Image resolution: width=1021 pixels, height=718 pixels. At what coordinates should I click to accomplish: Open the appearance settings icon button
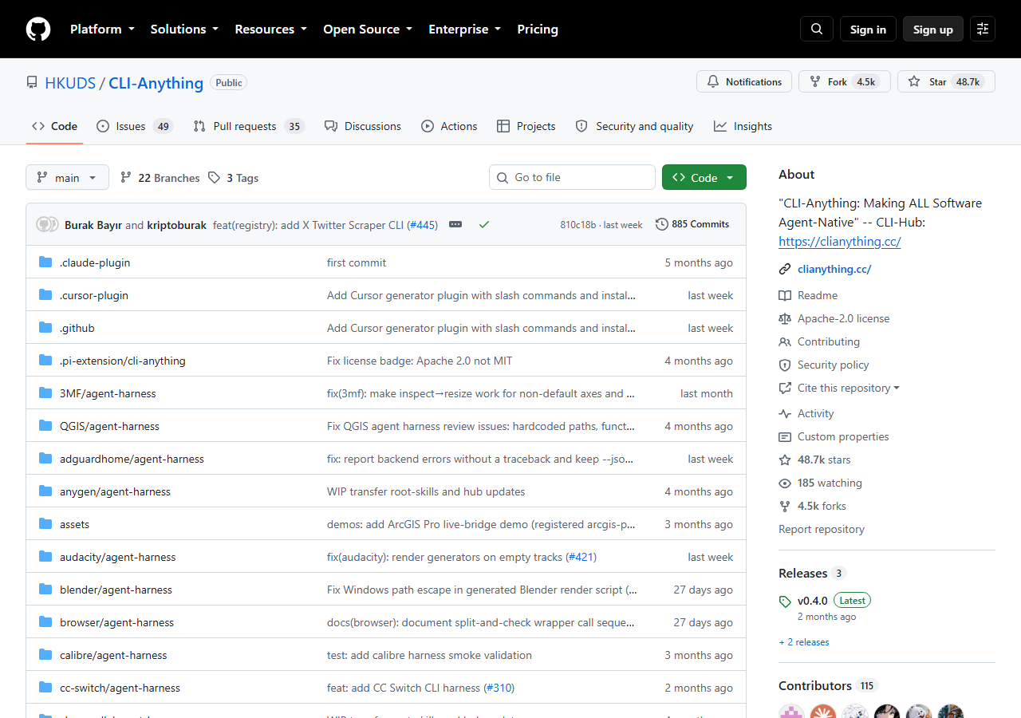pos(983,29)
